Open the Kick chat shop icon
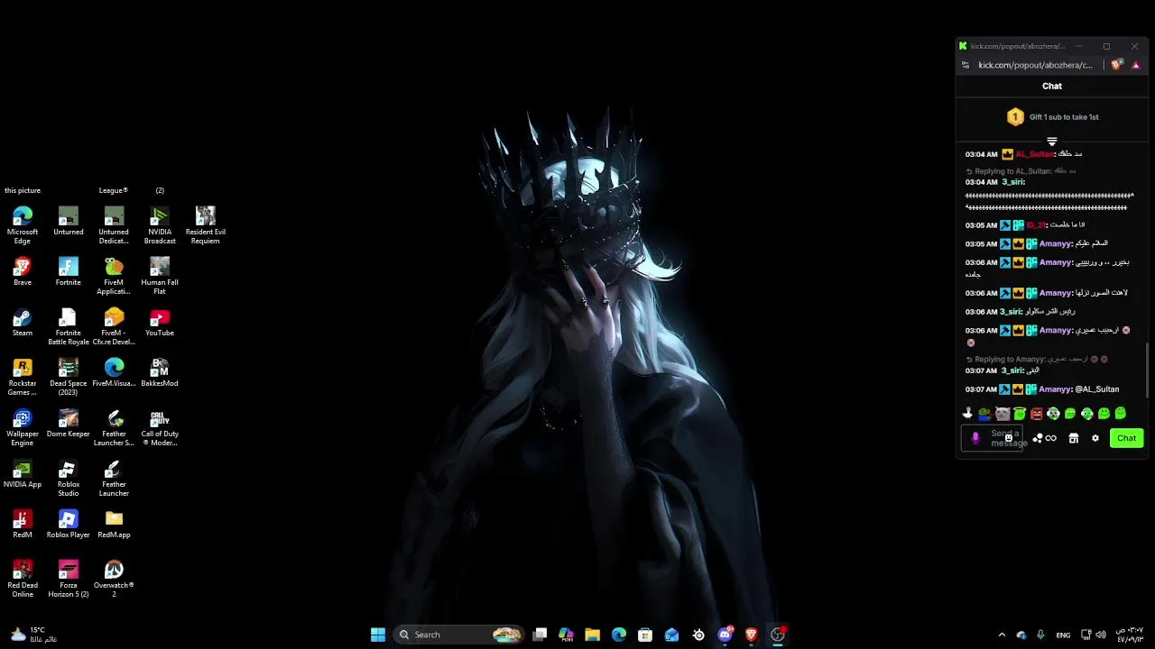This screenshot has height=649, width=1155. click(x=1074, y=438)
